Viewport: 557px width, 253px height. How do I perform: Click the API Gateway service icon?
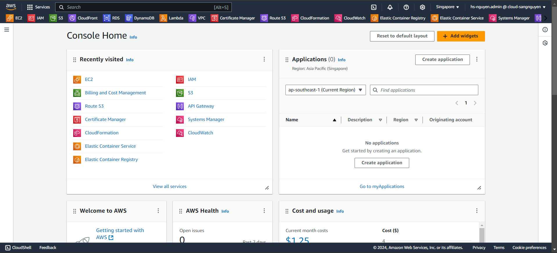(x=180, y=106)
